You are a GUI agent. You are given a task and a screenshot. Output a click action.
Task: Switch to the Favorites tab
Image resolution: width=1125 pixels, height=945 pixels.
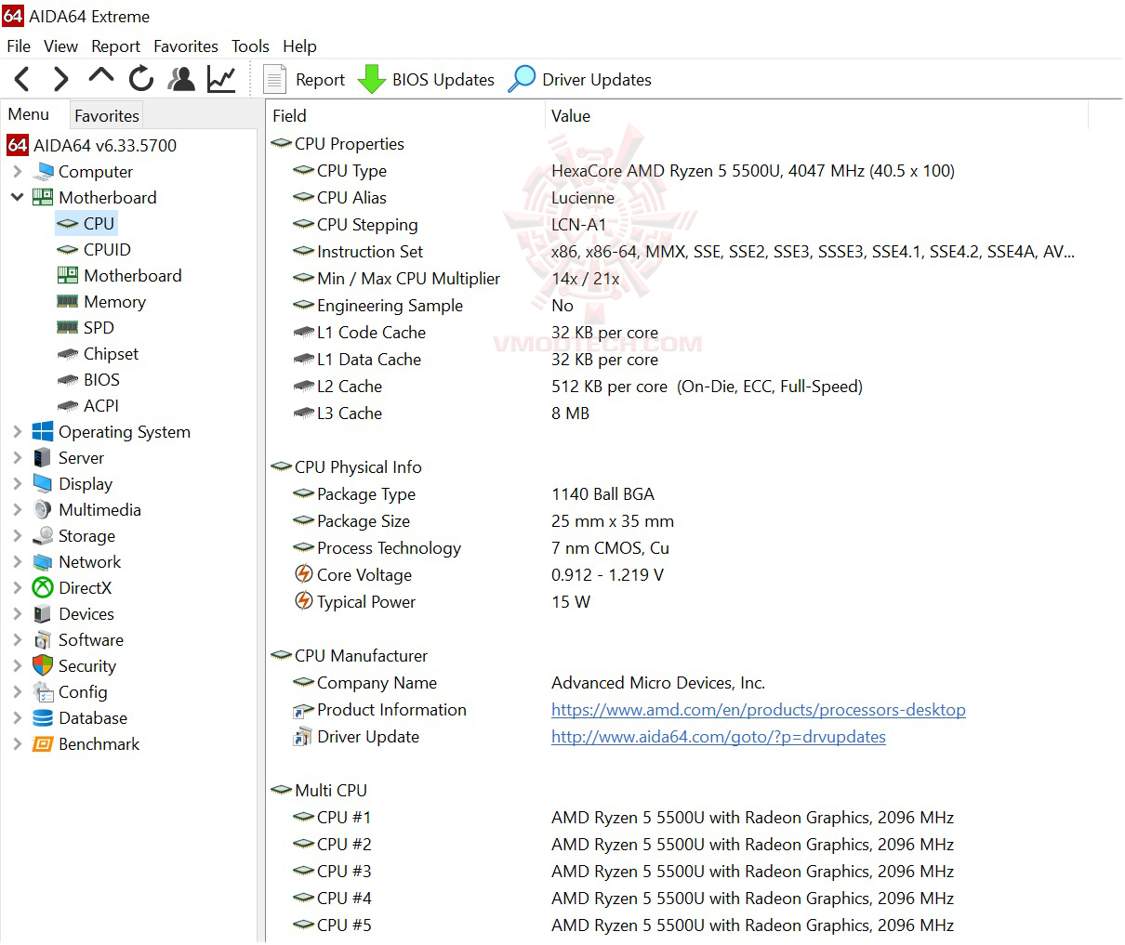click(107, 115)
